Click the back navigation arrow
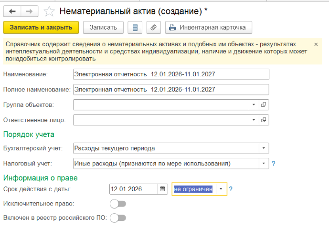The image size is (329, 238). [12, 10]
